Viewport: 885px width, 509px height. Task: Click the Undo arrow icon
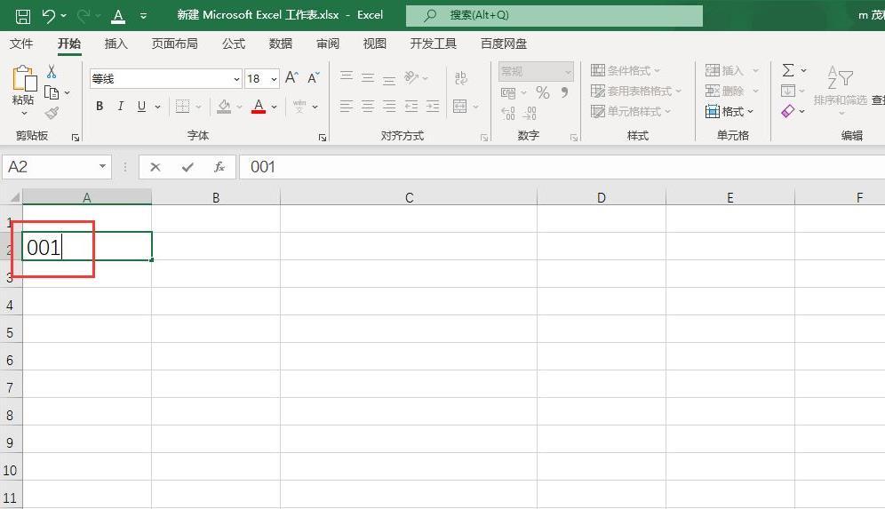[x=49, y=16]
